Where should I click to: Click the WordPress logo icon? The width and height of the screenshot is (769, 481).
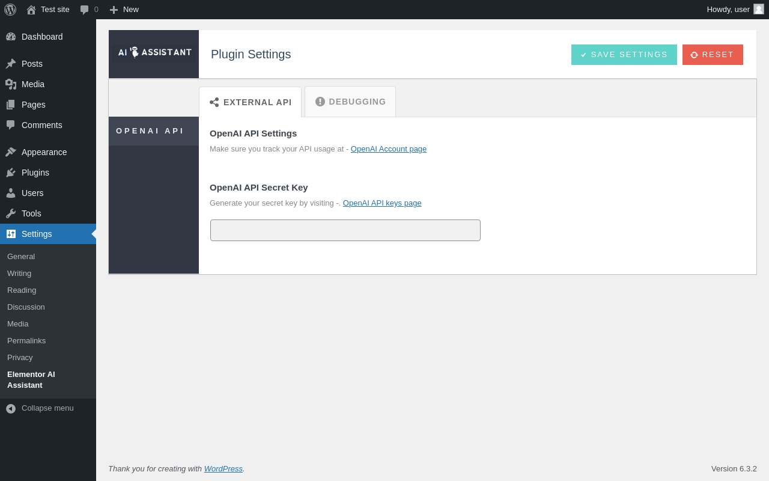point(10,10)
